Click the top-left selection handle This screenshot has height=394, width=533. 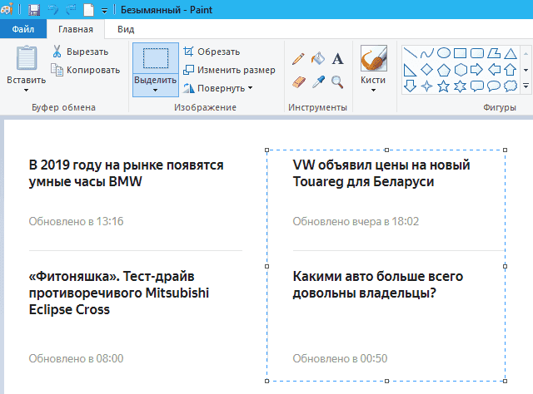coord(266,150)
